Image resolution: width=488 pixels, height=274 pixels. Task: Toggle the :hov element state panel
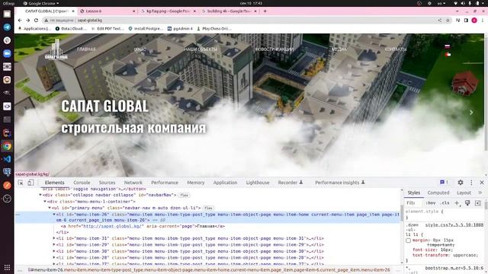coord(431,203)
